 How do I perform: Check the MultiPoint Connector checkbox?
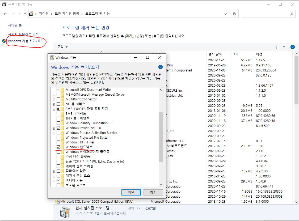tap(58, 99)
